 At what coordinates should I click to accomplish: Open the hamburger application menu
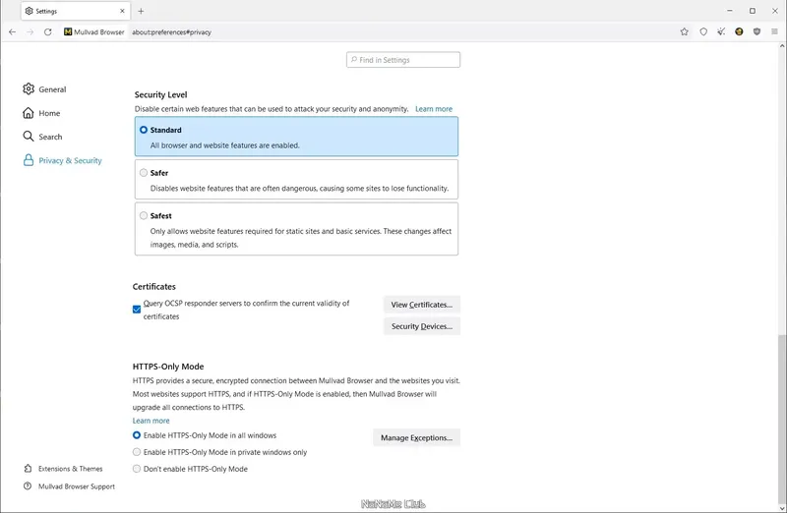(774, 31)
